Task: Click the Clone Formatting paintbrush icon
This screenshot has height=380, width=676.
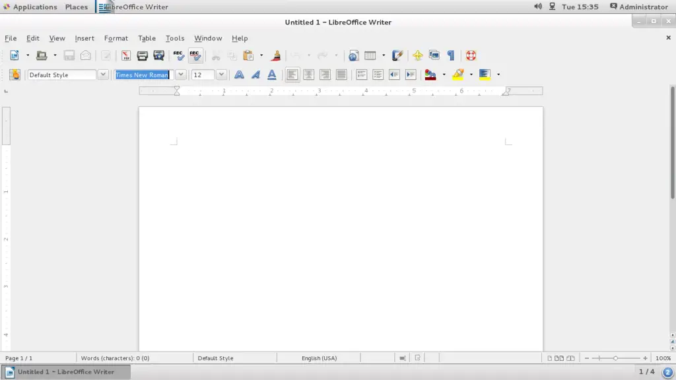Action: click(x=276, y=55)
